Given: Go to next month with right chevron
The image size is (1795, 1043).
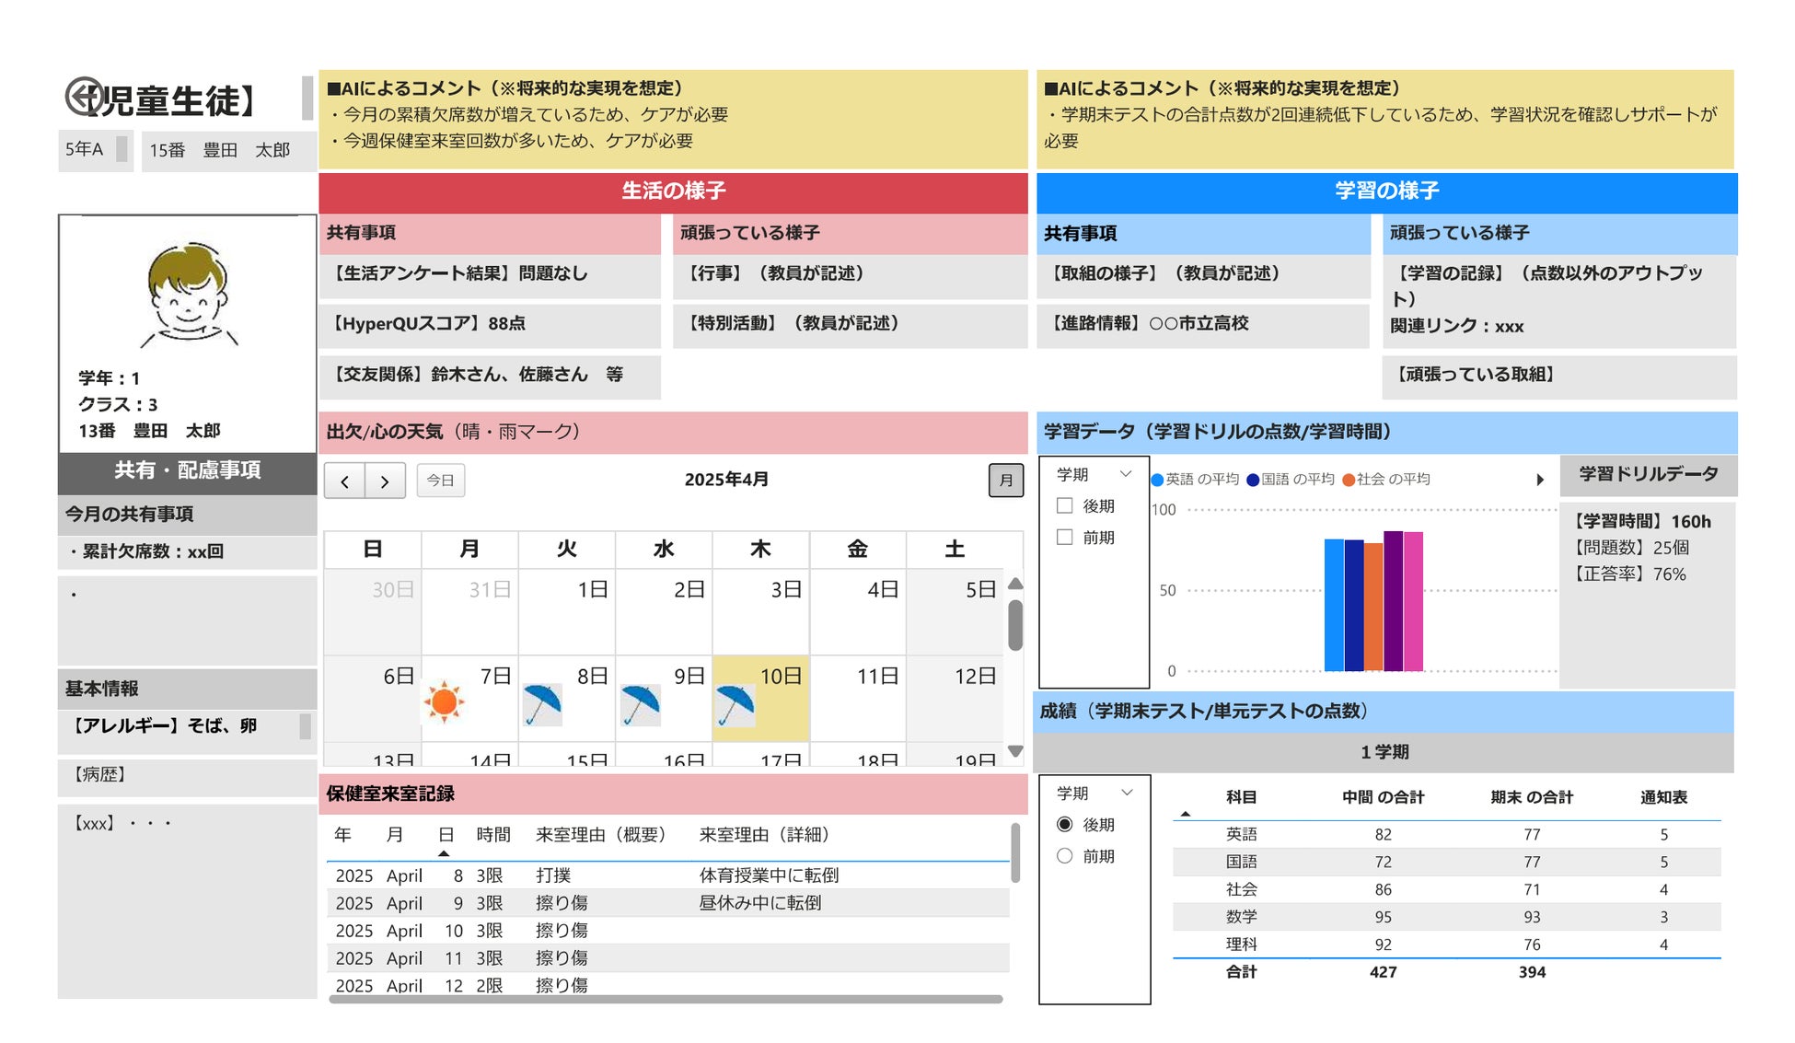Looking at the screenshot, I should click(385, 481).
